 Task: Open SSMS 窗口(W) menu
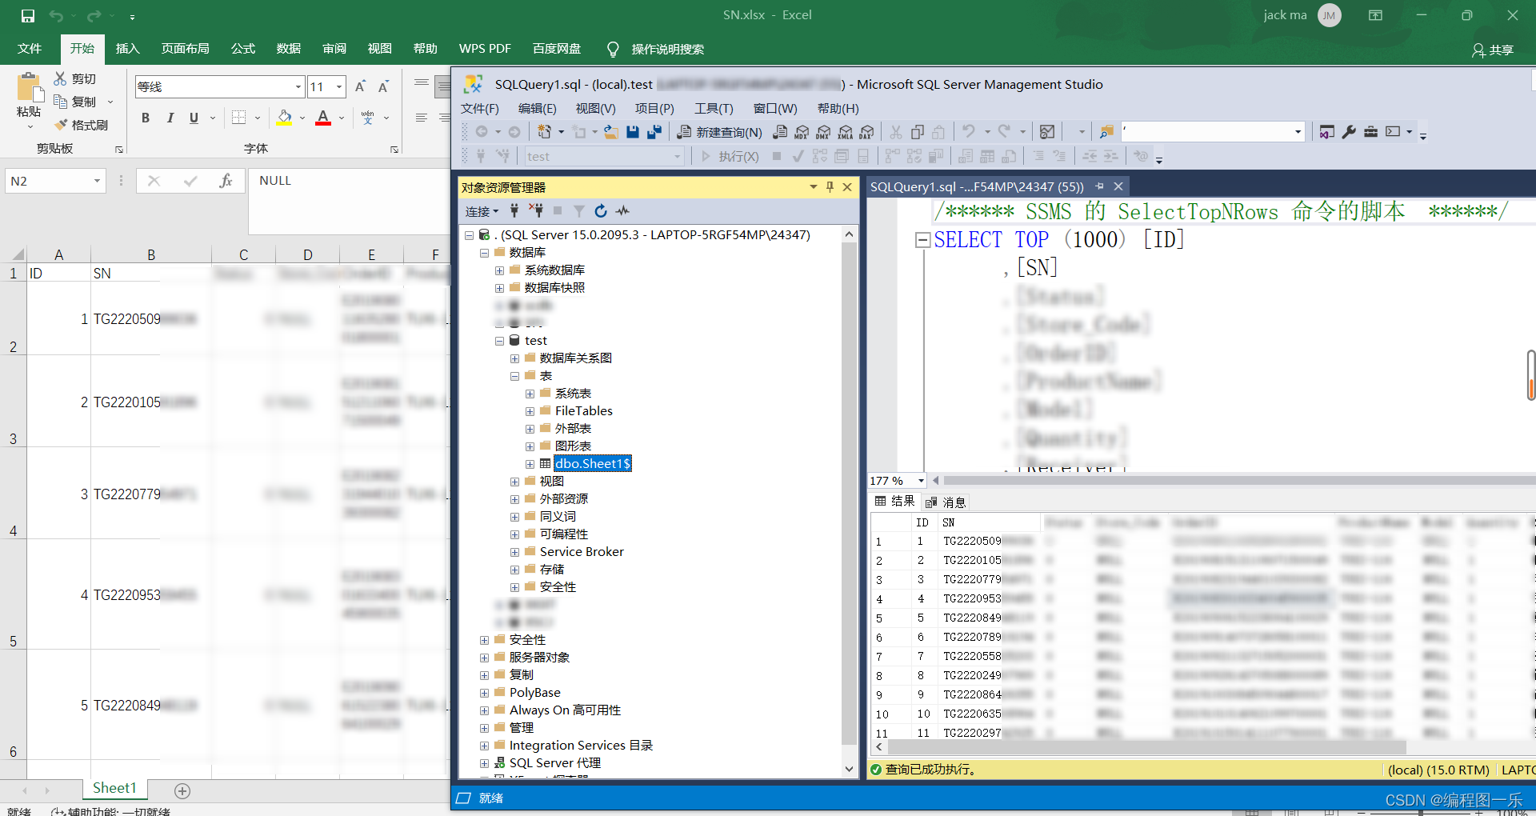point(775,108)
